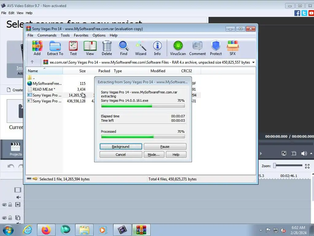Click the SFX toolbar icon
The width and height of the screenshot is (314, 236).
click(232, 48)
